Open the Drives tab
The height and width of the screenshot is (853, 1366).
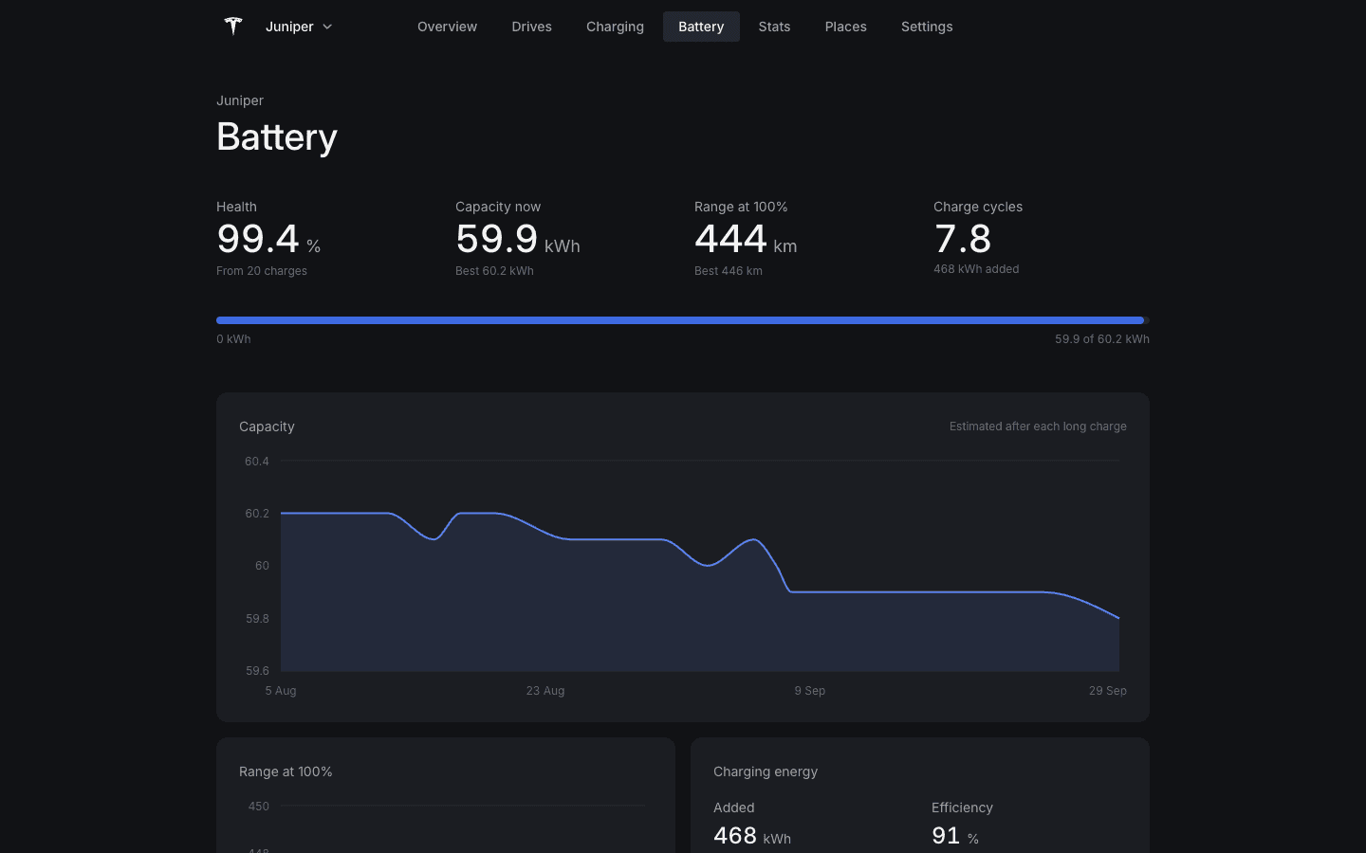tap(531, 27)
